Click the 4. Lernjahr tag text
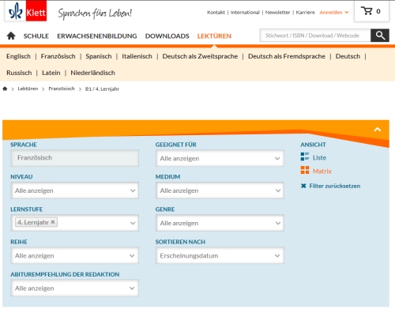 coord(33,222)
